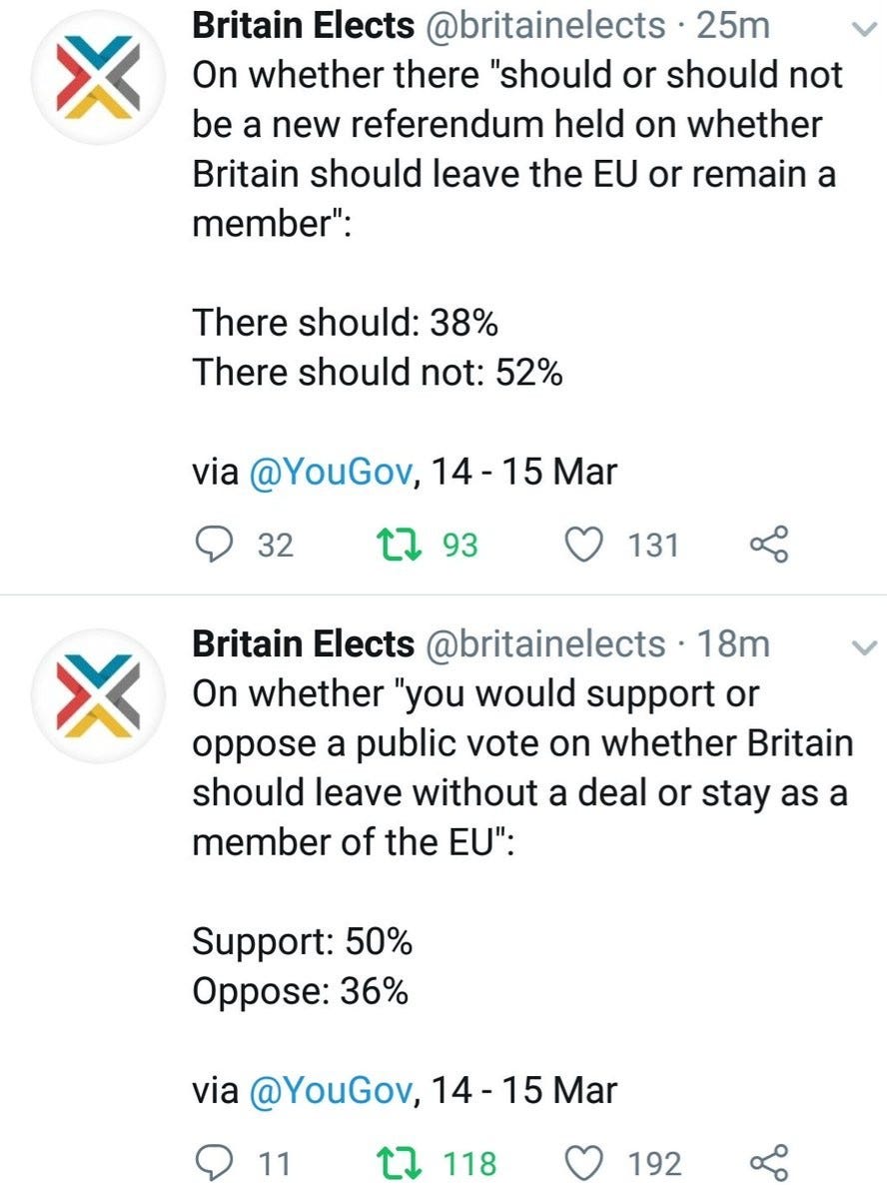Open the 25m timestamp of first tweet
Screen dimensions: 887x1198
click(x=732, y=27)
